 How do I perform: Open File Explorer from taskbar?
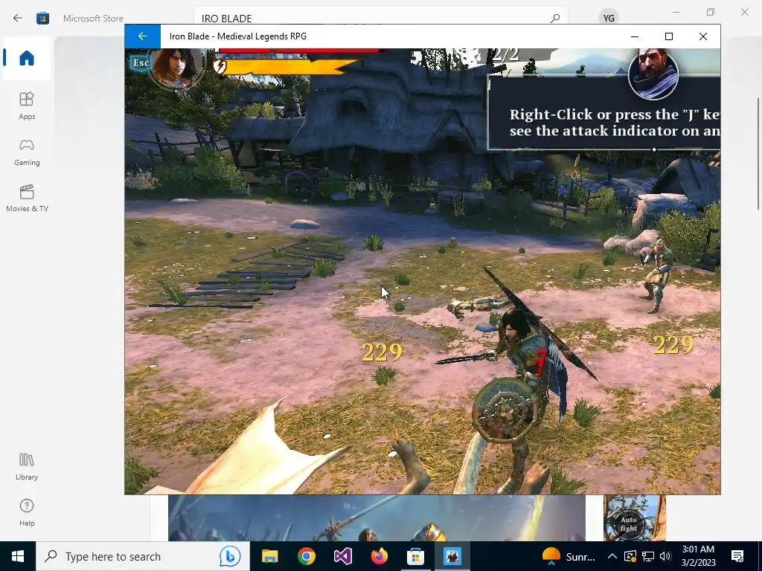pos(269,556)
